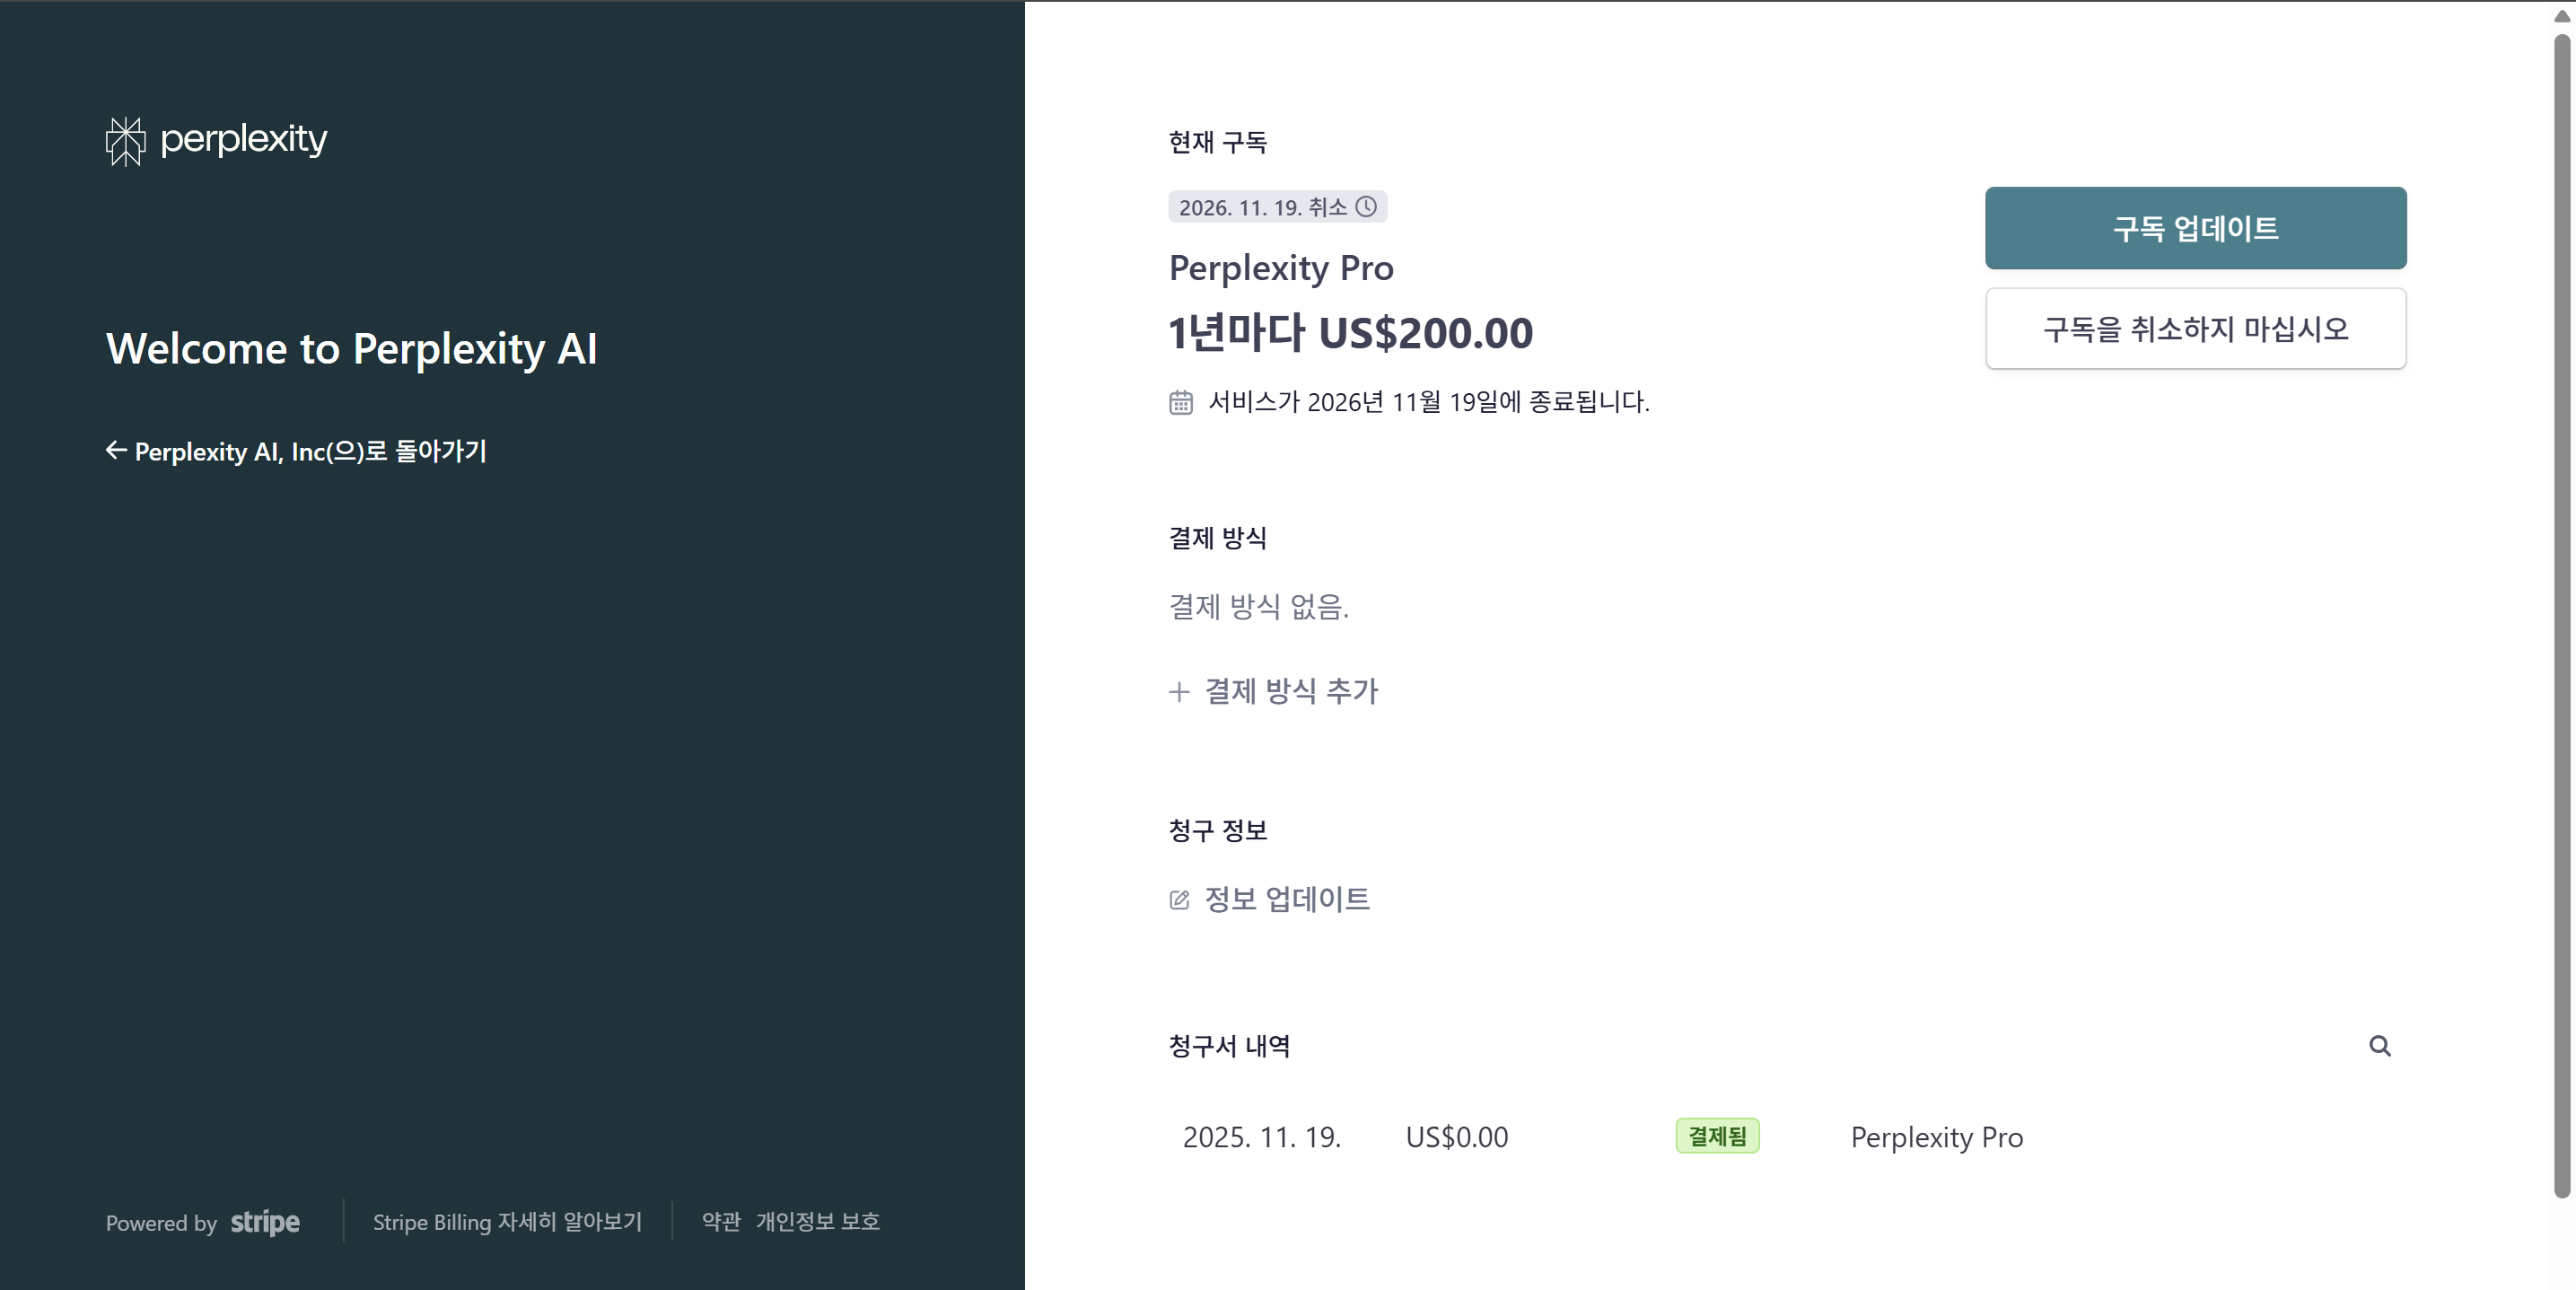Click the green 결제됨 status badge
This screenshot has width=2576, height=1290.
coord(1716,1136)
